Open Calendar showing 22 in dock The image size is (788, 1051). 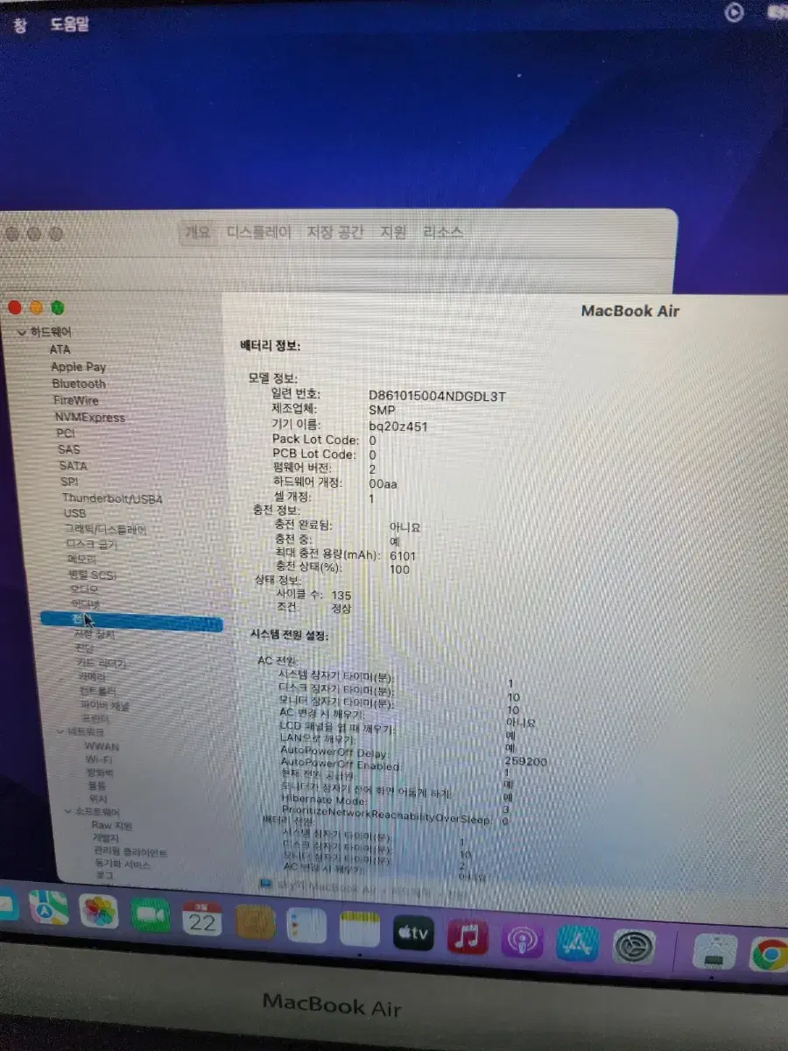[x=202, y=920]
